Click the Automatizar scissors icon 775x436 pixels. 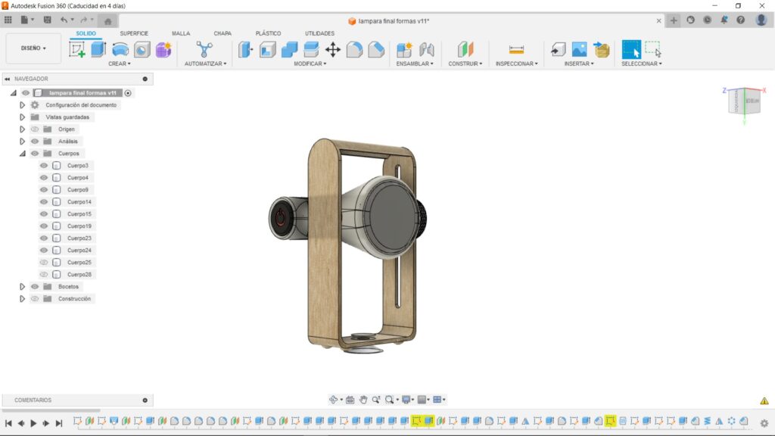point(204,50)
